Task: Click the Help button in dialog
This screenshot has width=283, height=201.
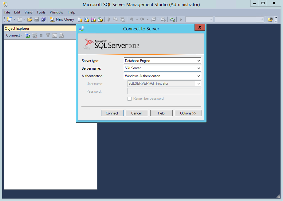Action: click(x=161, y=113)
